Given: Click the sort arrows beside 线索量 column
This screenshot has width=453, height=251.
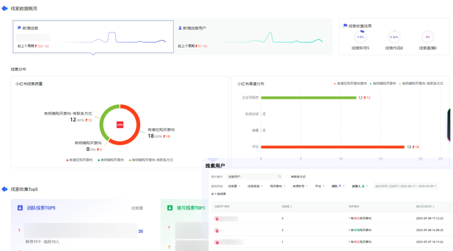Looking at the screenshot, I should [292, 206].
